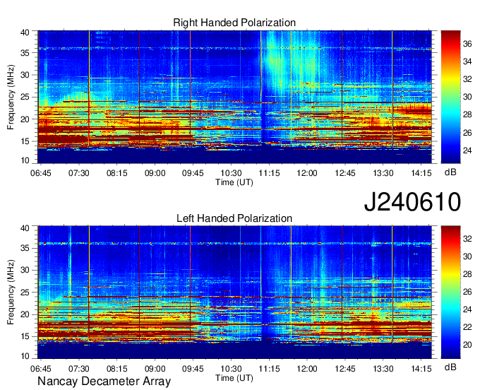This screenshot has height=390, width=480.
Task: Click the 34 value on the upper color bar
Action: pos(467,61)
